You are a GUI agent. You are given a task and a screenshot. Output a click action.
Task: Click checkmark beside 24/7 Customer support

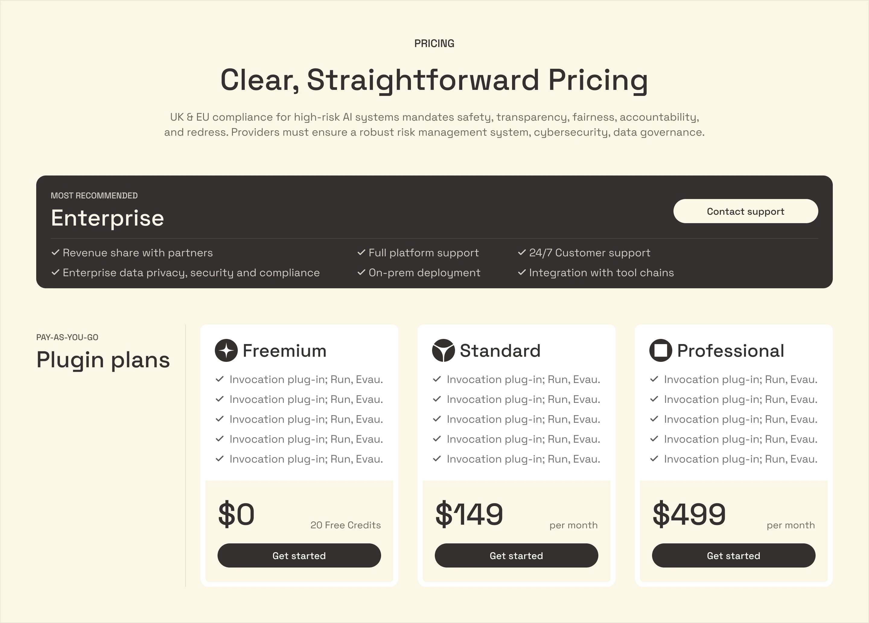click(x=522, y=252)
